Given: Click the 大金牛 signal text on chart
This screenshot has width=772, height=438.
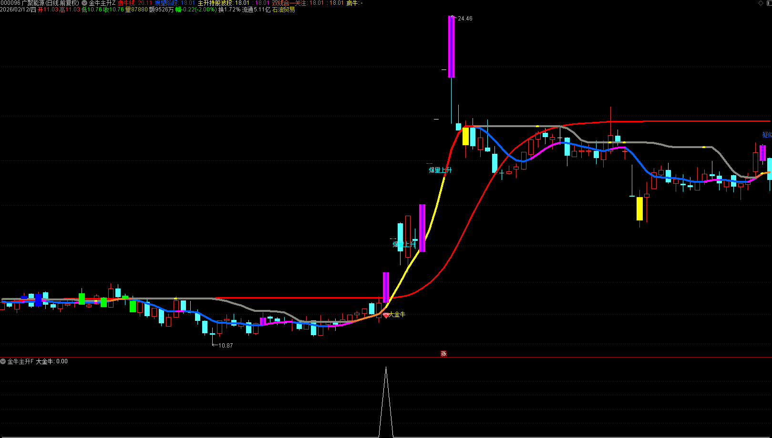Looking at the screenshot, I should point(397,314).
